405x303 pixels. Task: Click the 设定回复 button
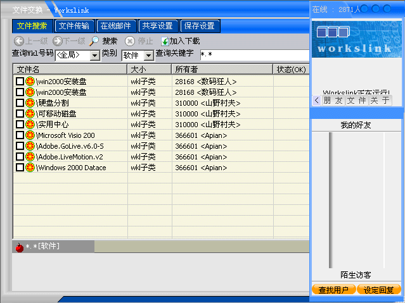[x=378, y=290]
